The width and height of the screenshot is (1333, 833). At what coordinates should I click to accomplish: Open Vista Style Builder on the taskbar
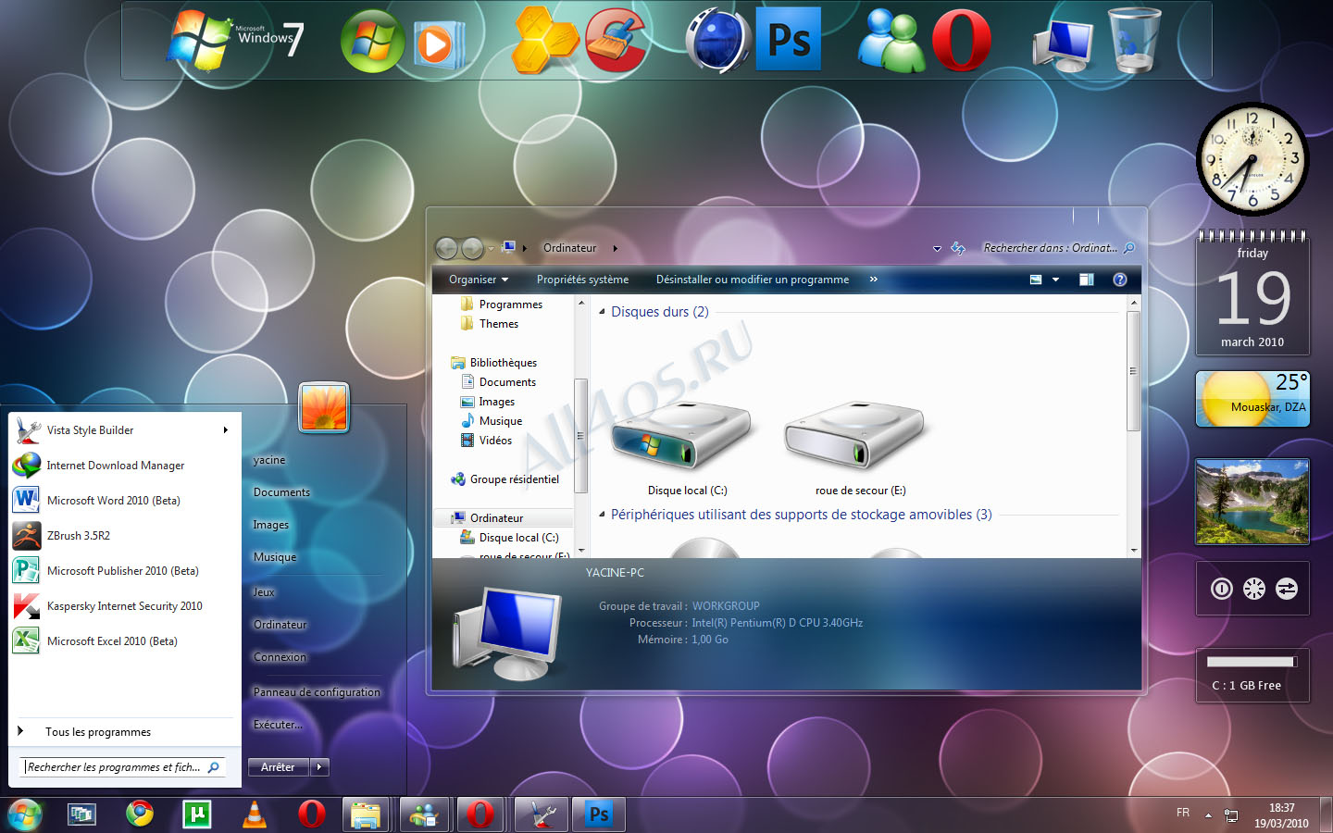[542, 814]
